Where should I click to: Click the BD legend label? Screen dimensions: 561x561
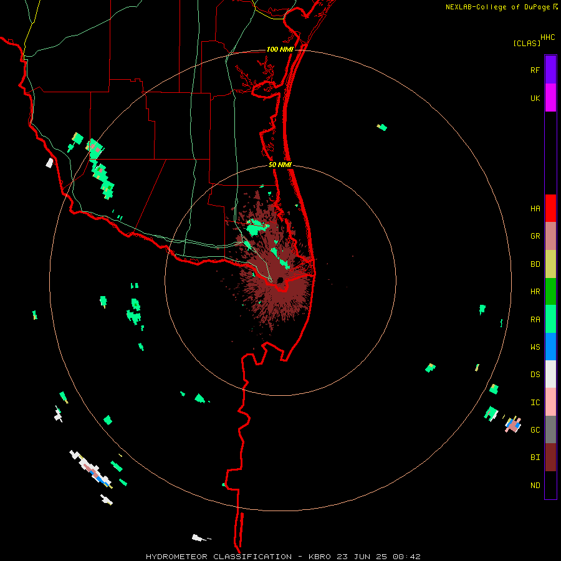click(535, 264)
